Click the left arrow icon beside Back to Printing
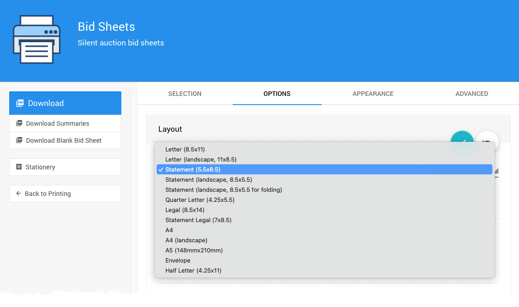The height and width of the screenshot is (307, 519). click(x=19, y=194)
